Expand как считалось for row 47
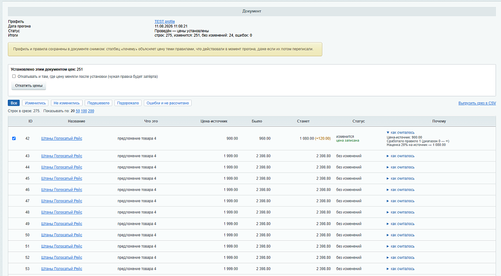The image size is (501, 276). pos(400,201)
